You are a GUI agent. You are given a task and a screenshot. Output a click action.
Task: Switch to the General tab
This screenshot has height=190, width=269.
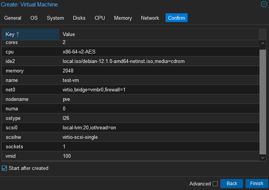pos(13,18)
